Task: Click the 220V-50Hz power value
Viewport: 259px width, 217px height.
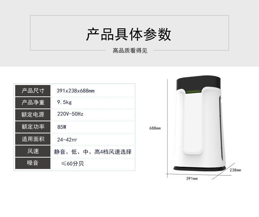Action: click(70, 114)
